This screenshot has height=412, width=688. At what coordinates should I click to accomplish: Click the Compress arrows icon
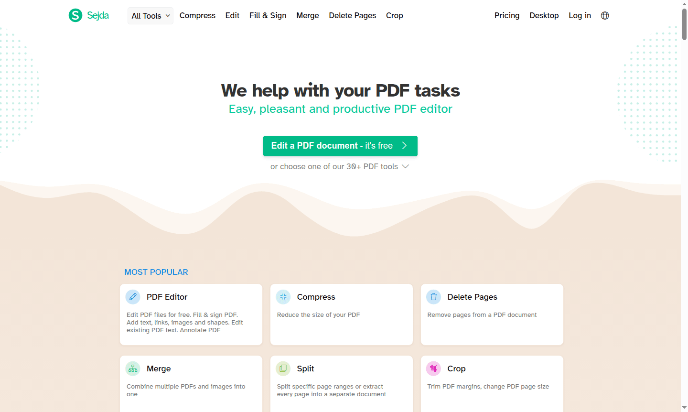283,297
